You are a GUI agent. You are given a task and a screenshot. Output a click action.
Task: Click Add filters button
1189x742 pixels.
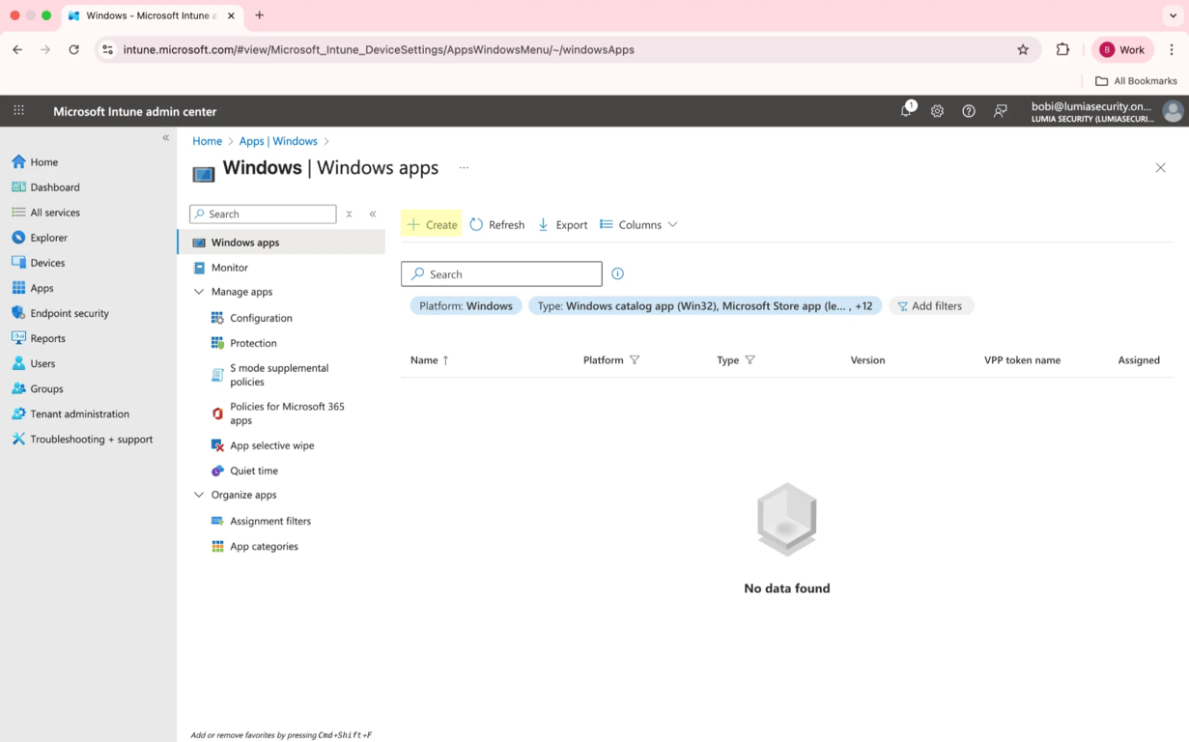coord(930,306)
